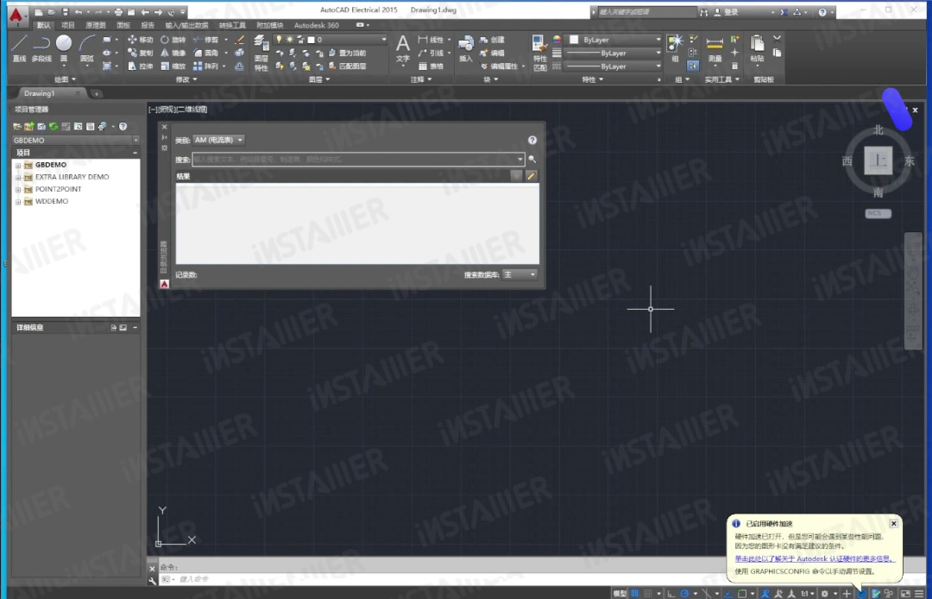Toggle clean screen in status bar
This screenshot has height=599, width=932.
coord(906,594)
